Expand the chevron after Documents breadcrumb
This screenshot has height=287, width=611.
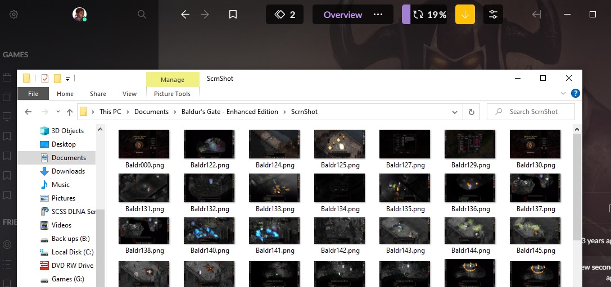point(175,112)
